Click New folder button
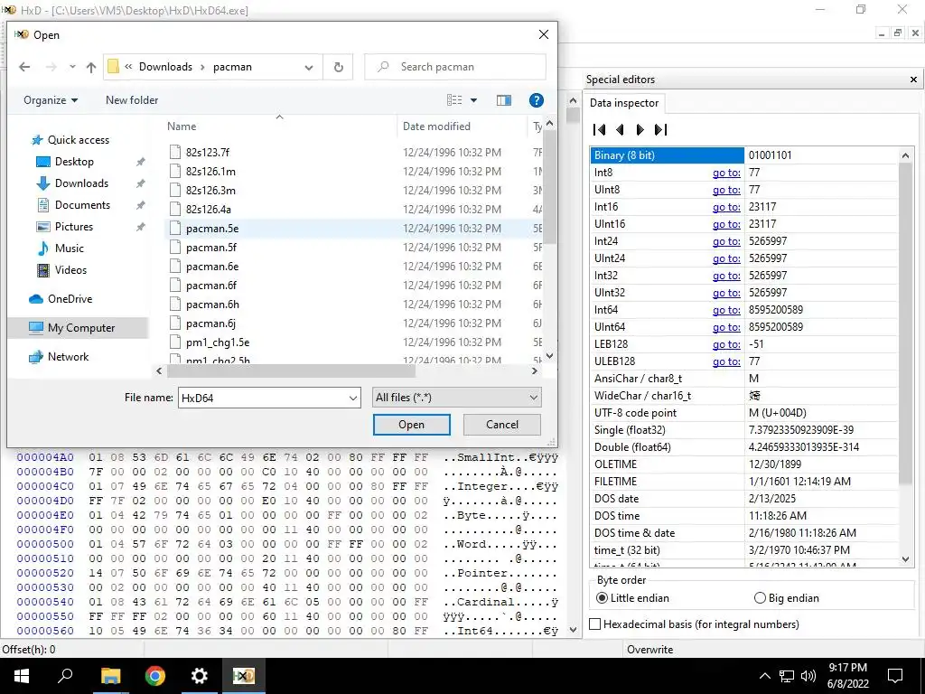This screenshot has height=694, width=925. pos(132,100)
